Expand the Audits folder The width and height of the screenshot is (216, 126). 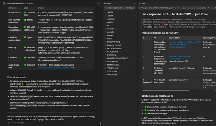pyautogui.click(x=105, y=22)
